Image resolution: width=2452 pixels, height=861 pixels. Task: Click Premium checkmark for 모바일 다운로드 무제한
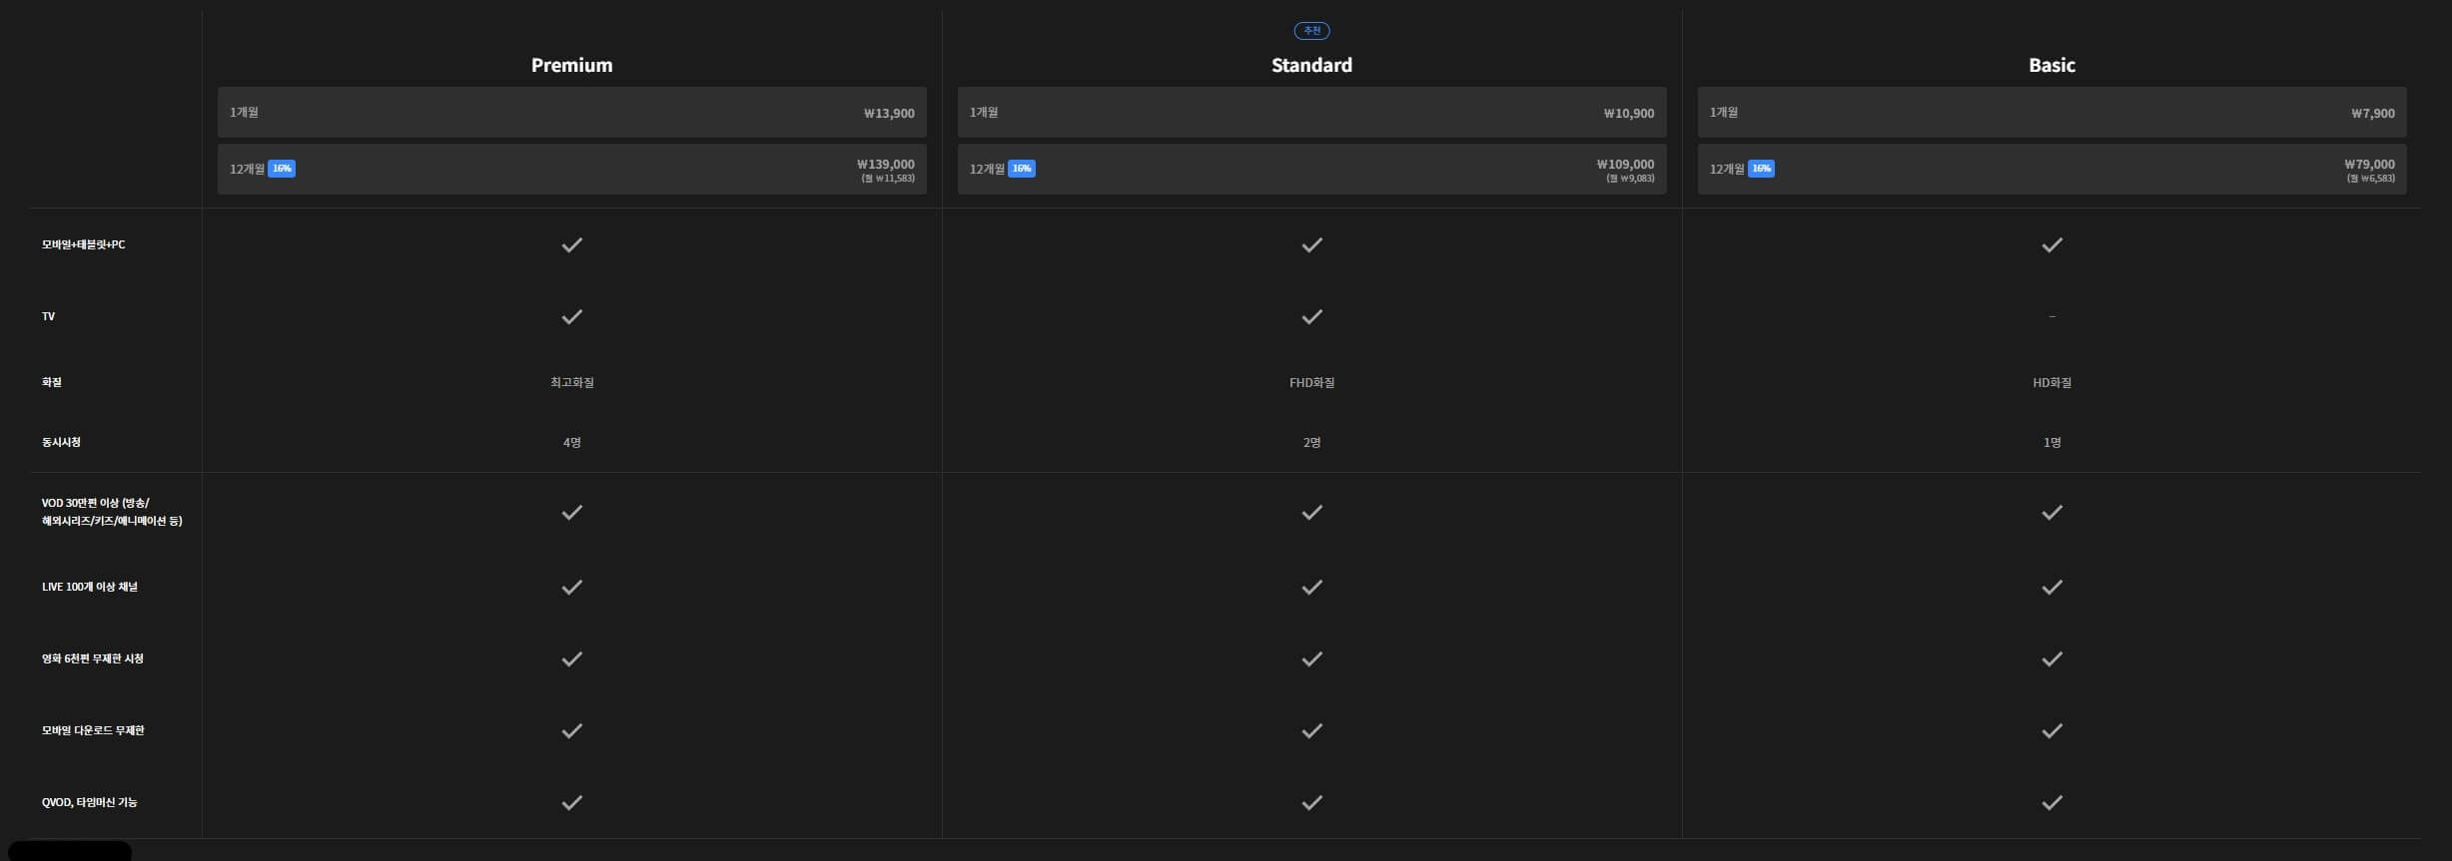pyautogui.click(x=571, y=730)
